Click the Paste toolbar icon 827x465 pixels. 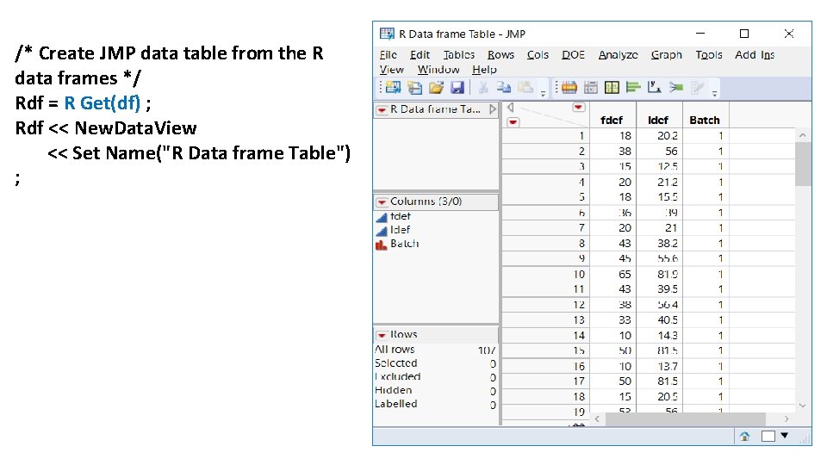[x=525, y=88]
